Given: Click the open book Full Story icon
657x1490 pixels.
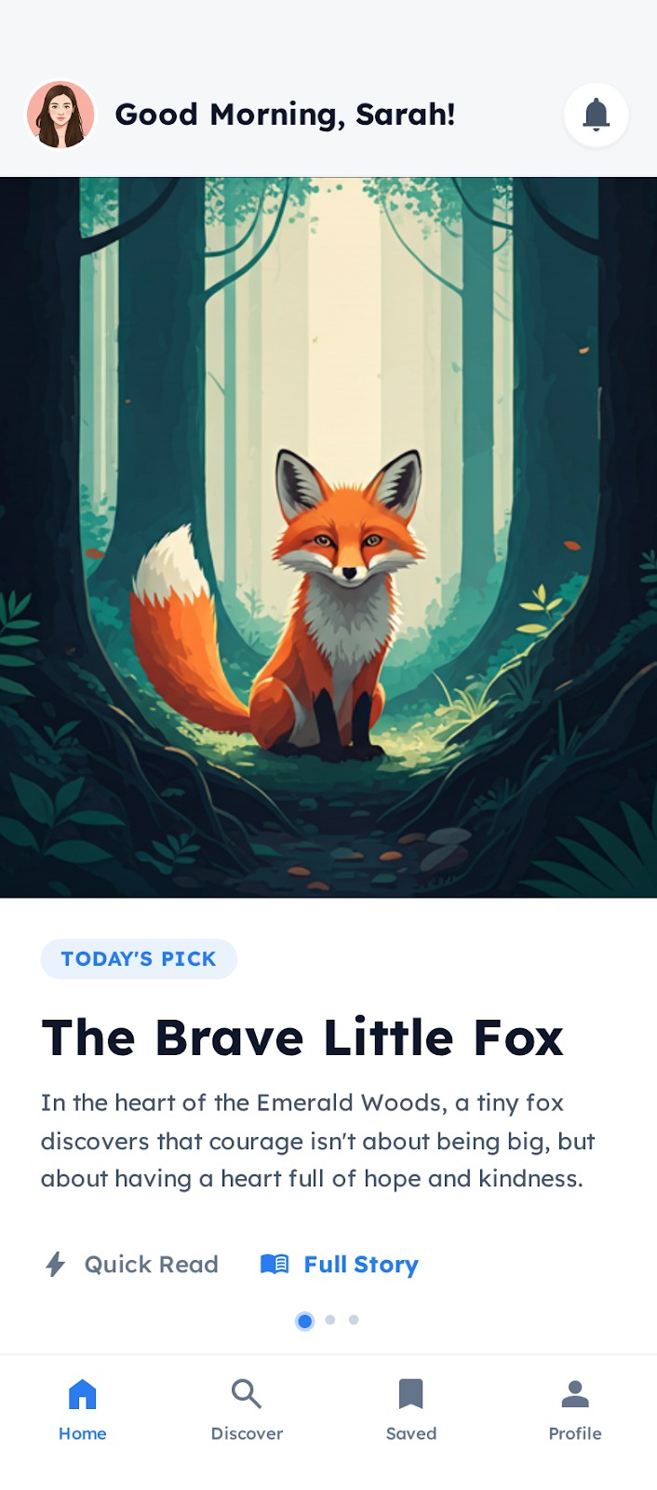Looking at the screenshot, I should click(275, 1264).
